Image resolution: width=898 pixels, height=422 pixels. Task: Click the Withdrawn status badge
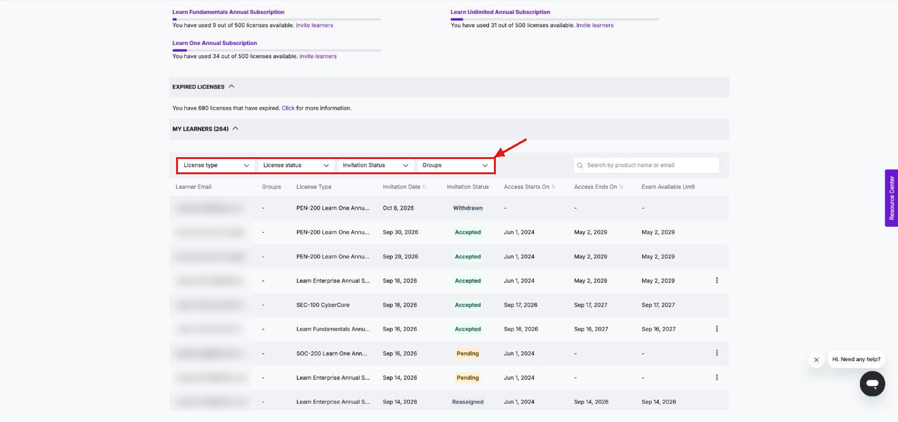[x=468, y=208]
